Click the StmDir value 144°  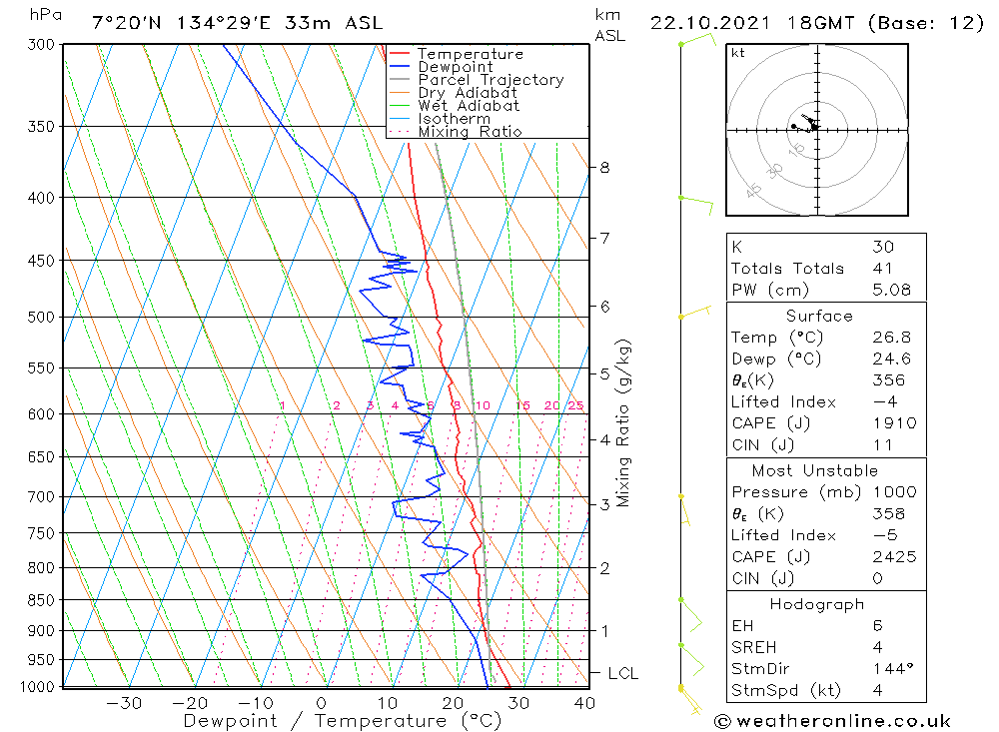pos(893,668)
